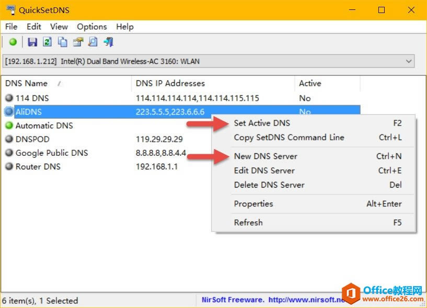Click the Exit icon in the toolbar
Image resolution: width=427 pixels, height=308 pixels.
tap(108, 42)
